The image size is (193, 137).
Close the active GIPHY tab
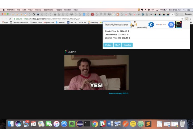(172, 14)
